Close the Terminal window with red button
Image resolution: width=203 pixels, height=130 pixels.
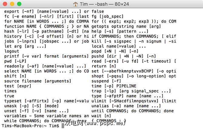click(6, 4)
